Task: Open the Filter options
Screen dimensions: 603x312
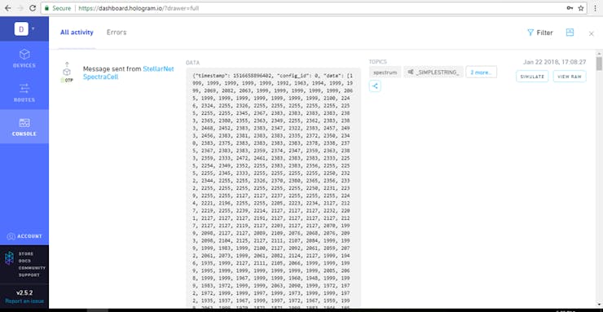Action: [540, 33]
